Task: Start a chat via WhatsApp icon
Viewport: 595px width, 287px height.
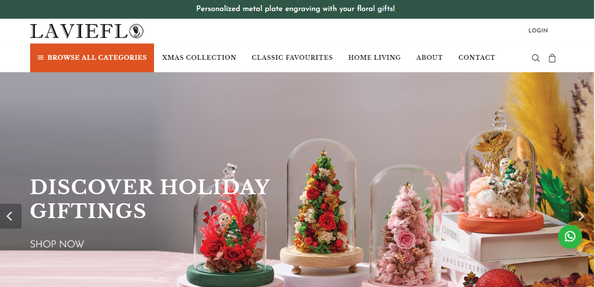Action: (570, 236)
